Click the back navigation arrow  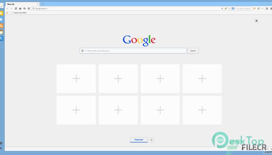pyautogui.click(x=7, y=9)
